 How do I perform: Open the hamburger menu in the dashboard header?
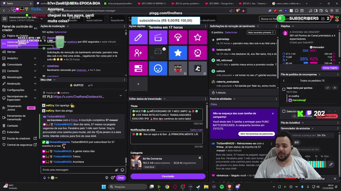coord(5,19)
